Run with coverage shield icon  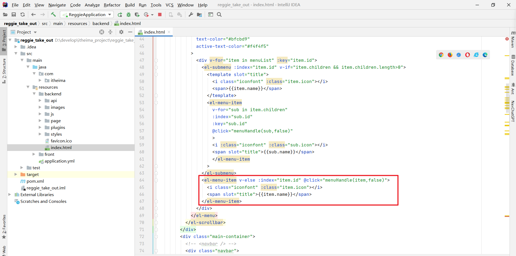pyautogui.click(x=137, y=15)
